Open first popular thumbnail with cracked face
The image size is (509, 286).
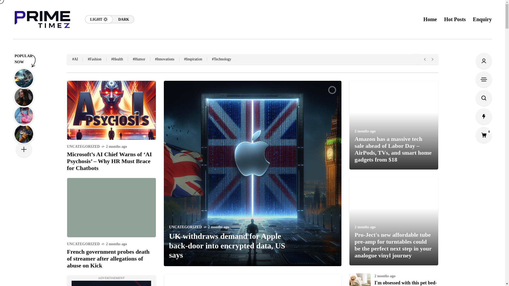[24, 78]
